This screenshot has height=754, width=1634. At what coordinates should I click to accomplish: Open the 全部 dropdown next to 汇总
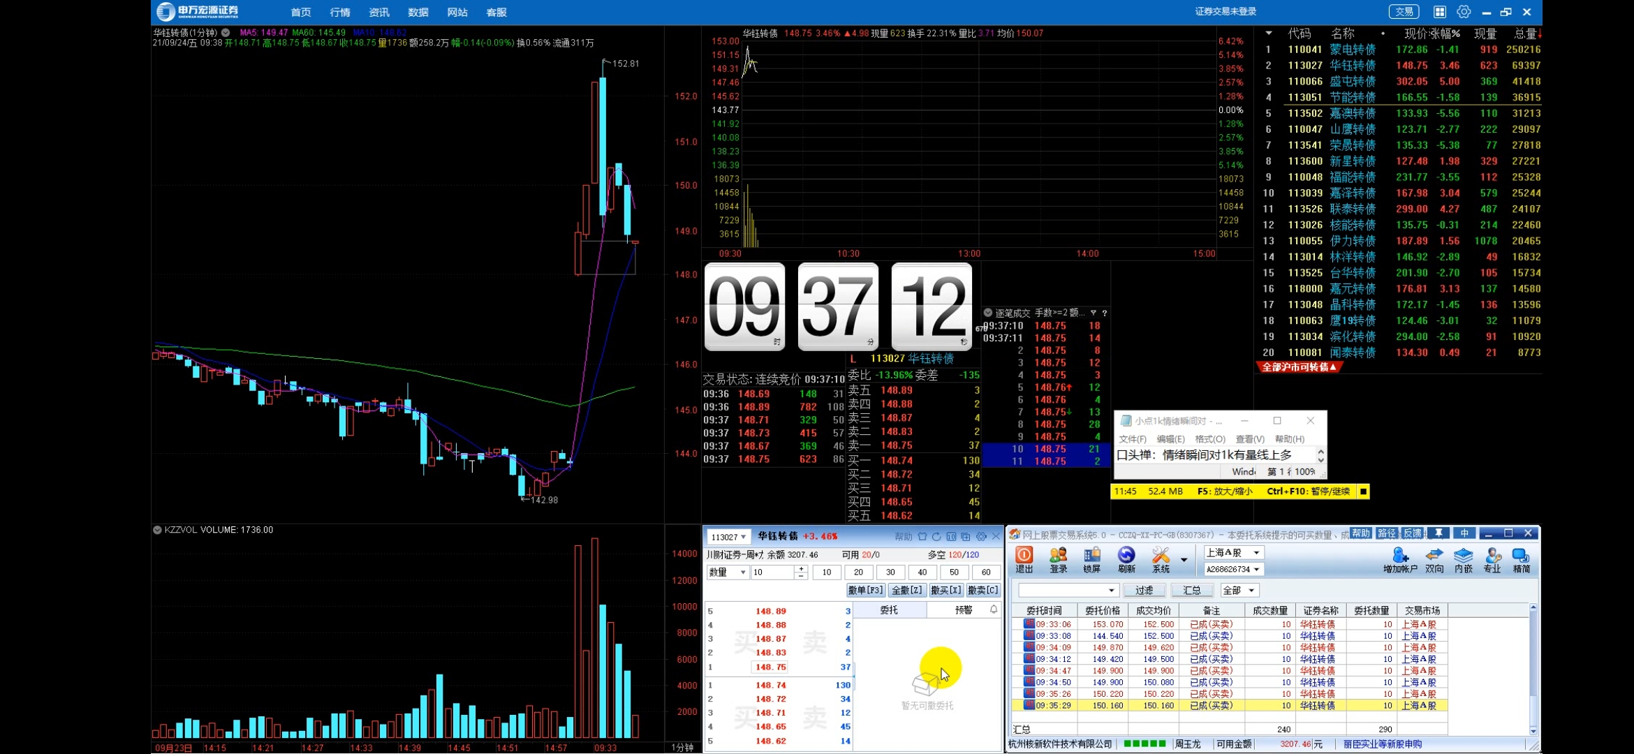1239,591
